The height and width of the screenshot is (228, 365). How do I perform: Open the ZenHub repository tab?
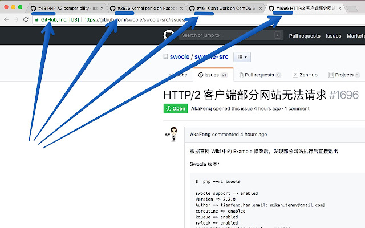305,75
